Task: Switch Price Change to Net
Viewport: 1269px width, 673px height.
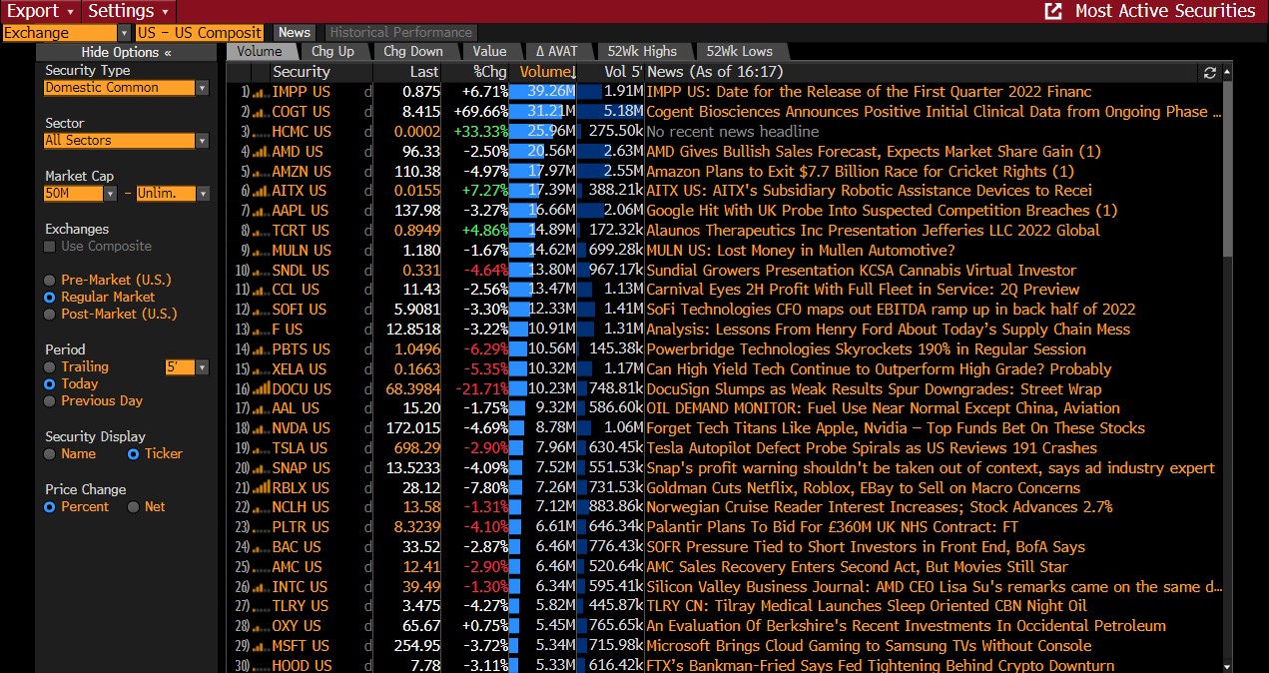Action: 134,507
